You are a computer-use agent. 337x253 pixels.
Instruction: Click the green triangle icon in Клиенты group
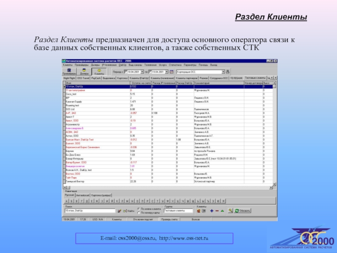[x=222, y=210]
